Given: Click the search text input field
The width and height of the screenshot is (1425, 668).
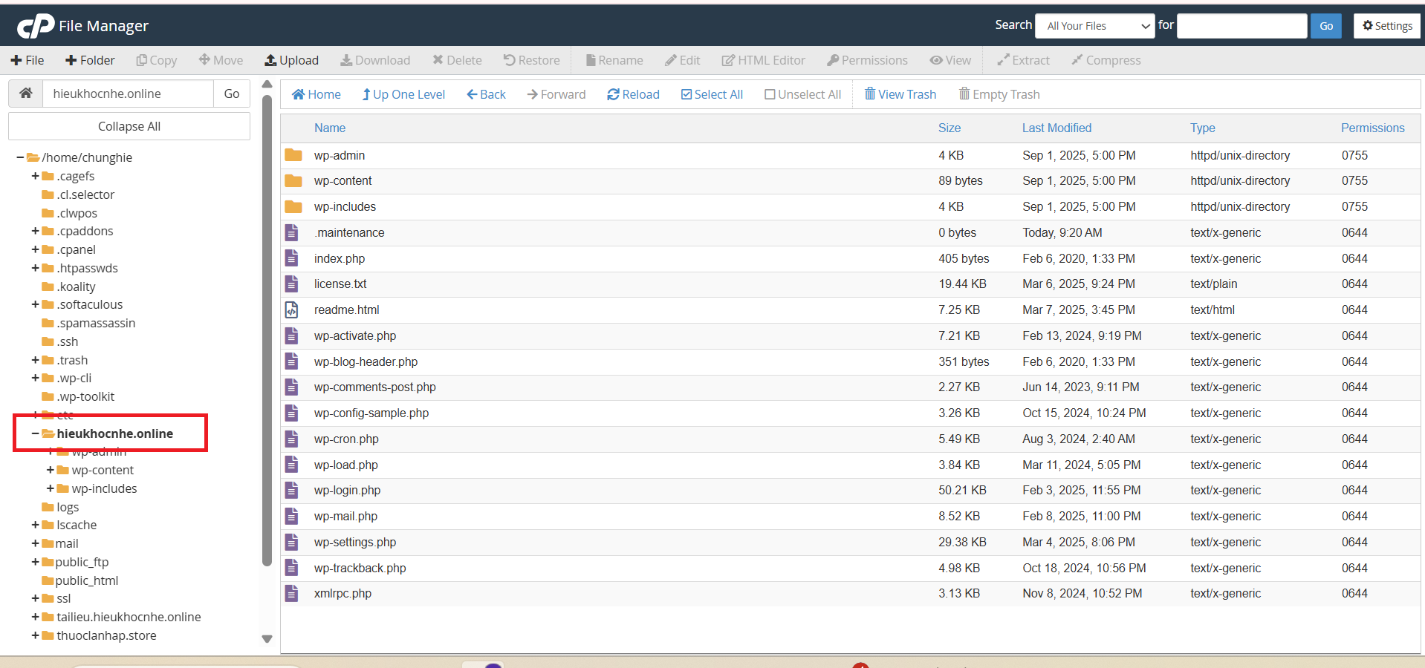Looking at the screenshot, I should click(1241, 26).
